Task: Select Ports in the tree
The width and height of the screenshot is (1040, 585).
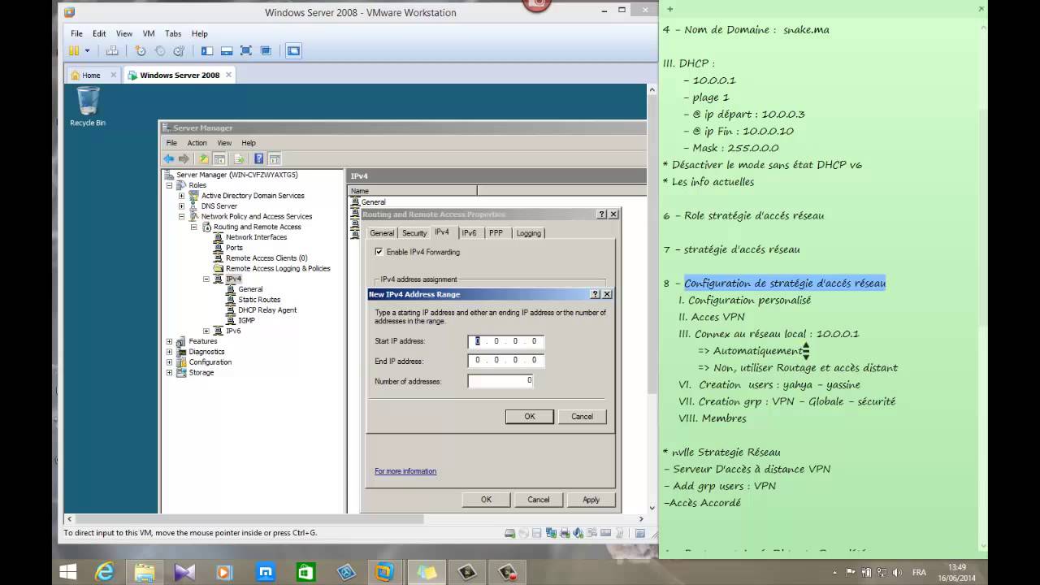Action: coord(234,248)
